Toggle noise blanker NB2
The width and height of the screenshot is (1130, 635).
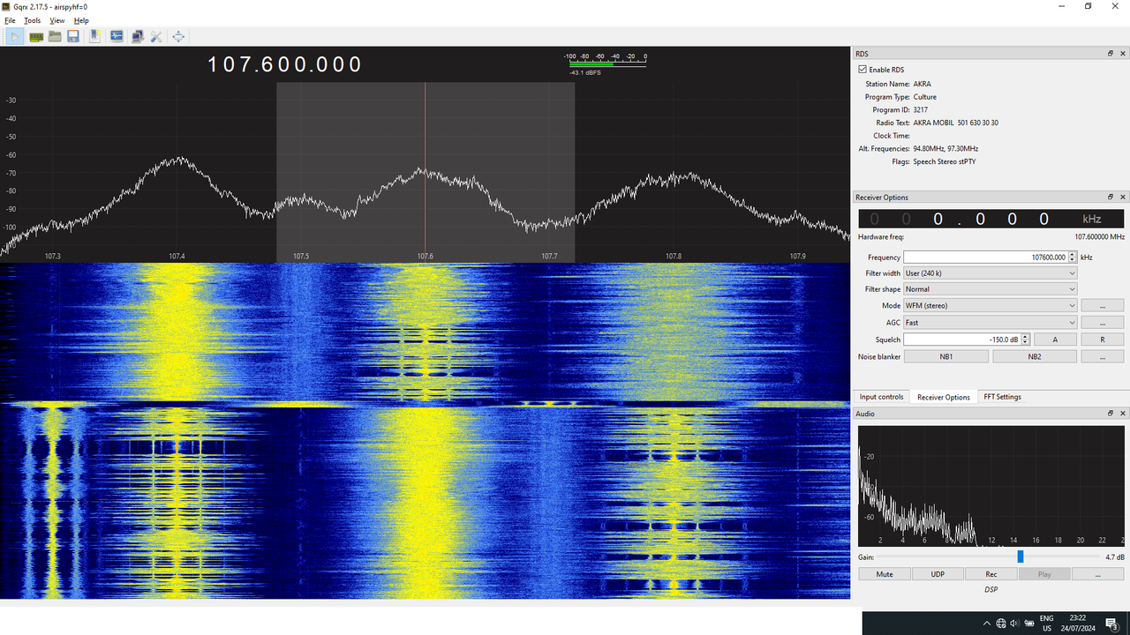coord(1035,356)
